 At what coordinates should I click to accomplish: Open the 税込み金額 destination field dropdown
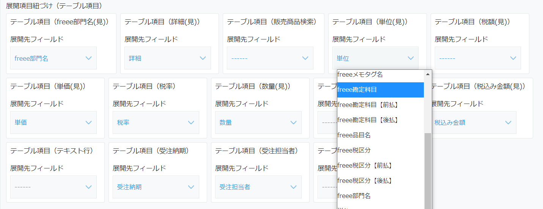[474, 123]
